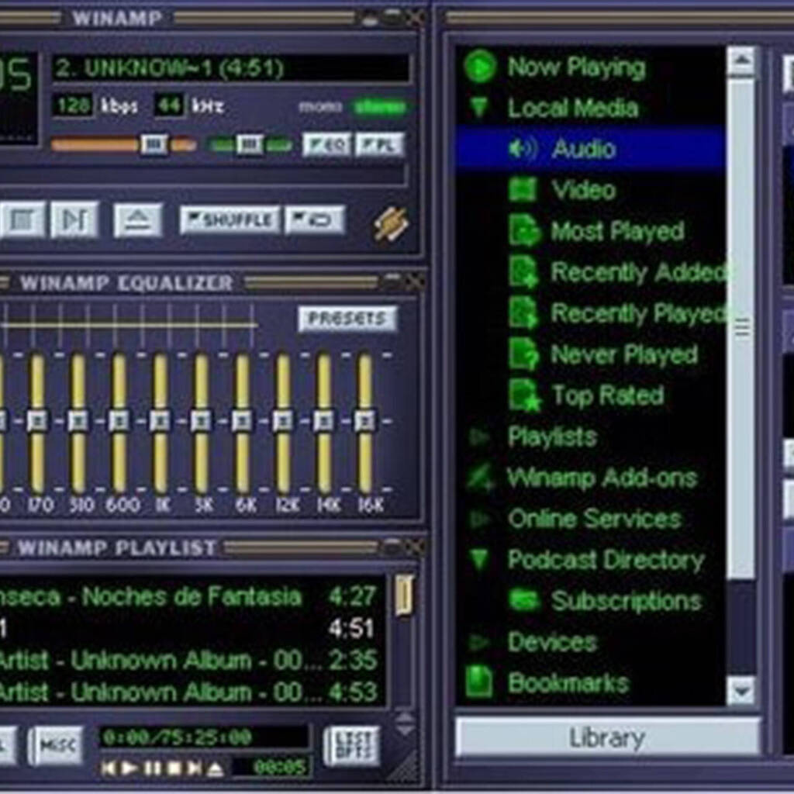Collapse the Local Media tree node

click(x=480, y=109)
